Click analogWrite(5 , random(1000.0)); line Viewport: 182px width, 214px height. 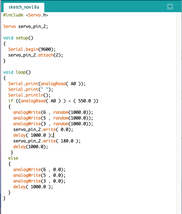(x=53, y=118)
